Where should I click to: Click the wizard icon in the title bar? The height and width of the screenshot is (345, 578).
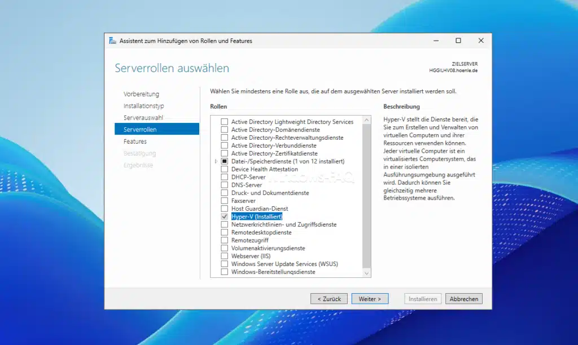point(112,41)
